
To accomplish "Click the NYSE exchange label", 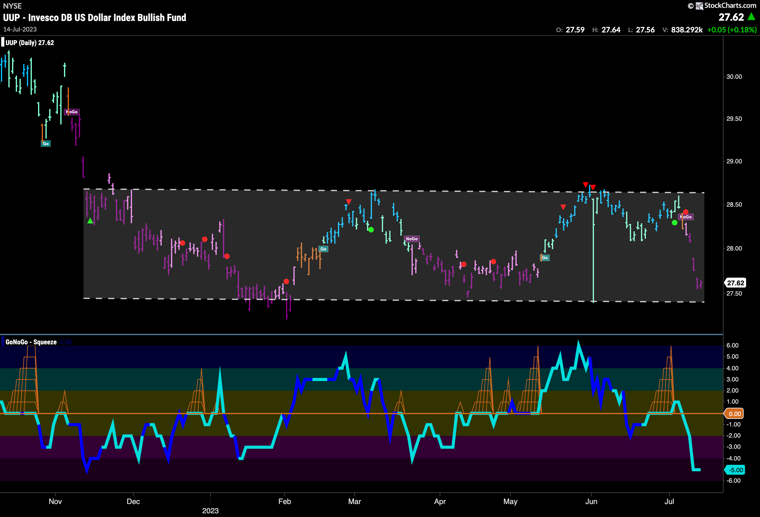I will 12,6.
